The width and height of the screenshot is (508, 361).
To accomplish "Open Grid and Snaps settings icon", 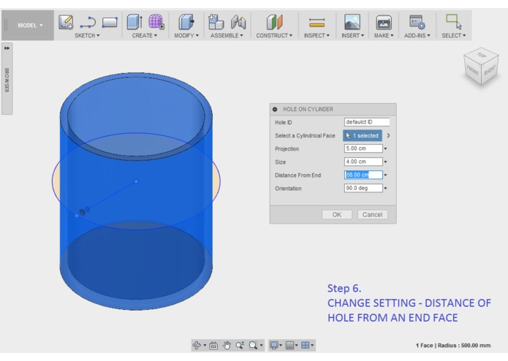I will [290, 346].
